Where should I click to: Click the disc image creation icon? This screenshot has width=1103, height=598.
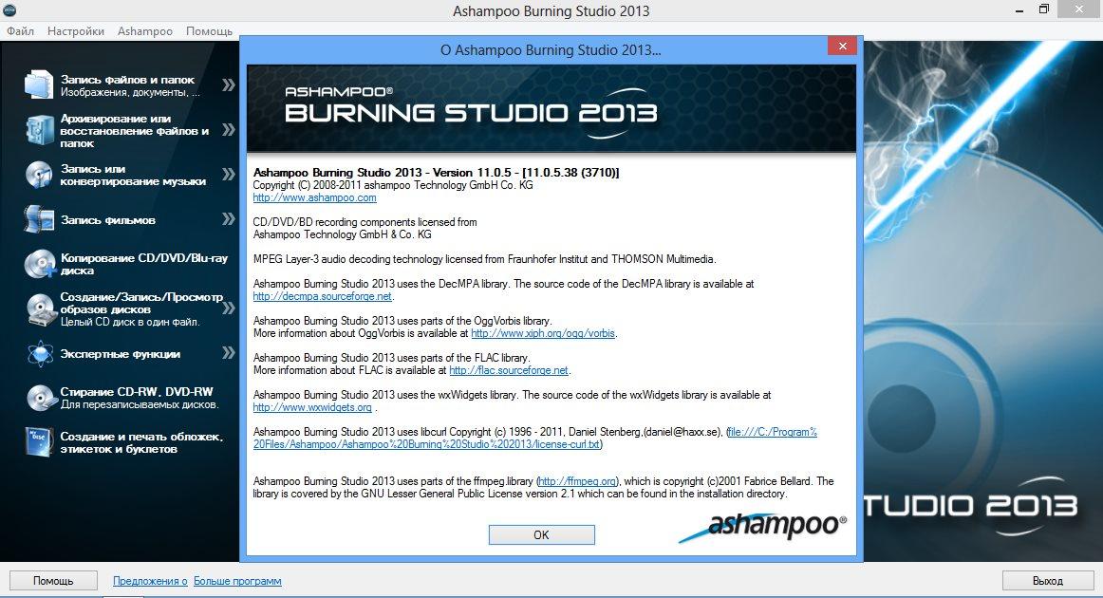(x=40, y=309)
